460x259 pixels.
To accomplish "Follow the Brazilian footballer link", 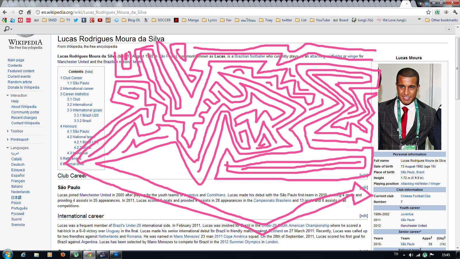I will (x=250, y=56).
